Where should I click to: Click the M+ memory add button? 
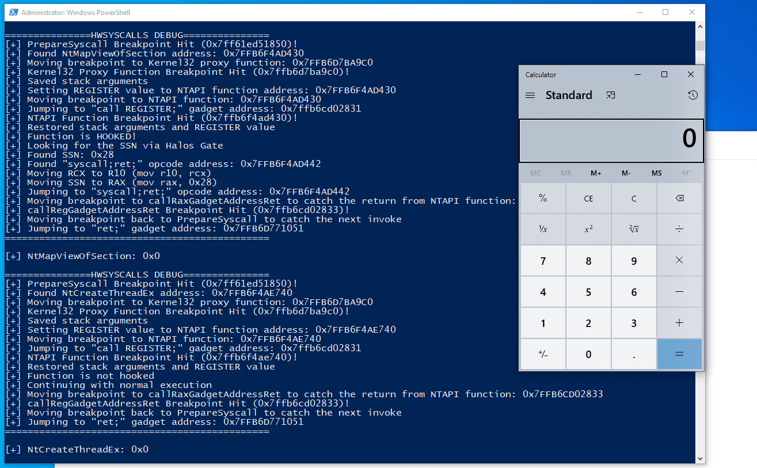[x=596, y=173]
